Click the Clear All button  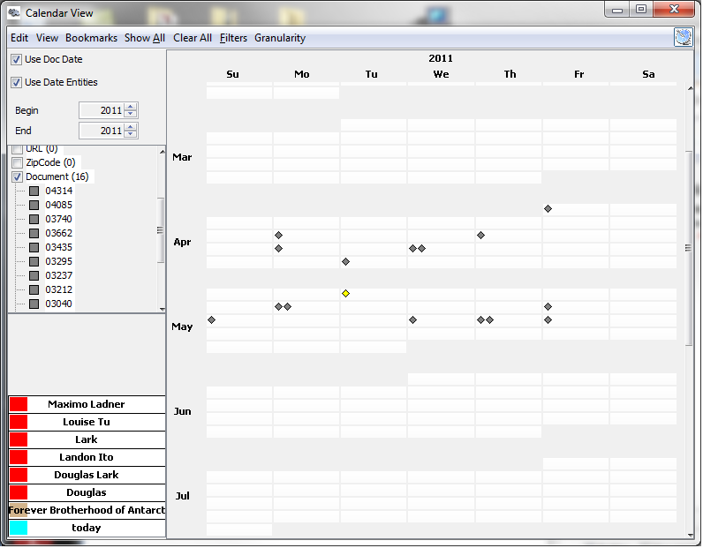193,38
